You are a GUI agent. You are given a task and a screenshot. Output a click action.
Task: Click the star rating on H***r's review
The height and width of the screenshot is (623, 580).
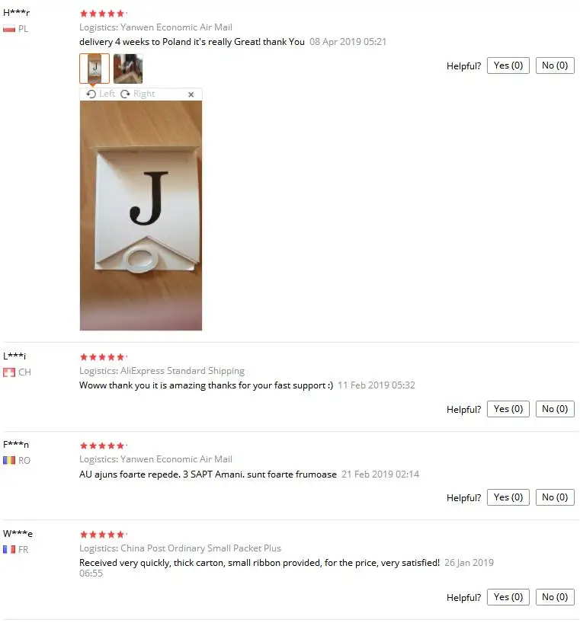coord(103,14)
